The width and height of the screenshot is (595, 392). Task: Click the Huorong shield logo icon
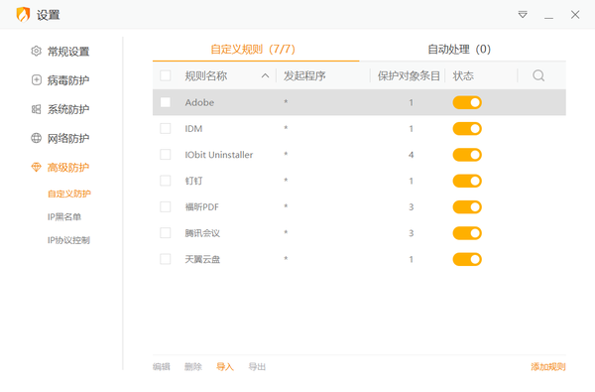point(23,15)
